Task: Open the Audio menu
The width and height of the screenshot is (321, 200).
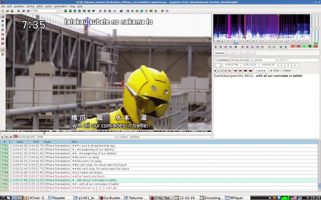Action: click(48, 6)
